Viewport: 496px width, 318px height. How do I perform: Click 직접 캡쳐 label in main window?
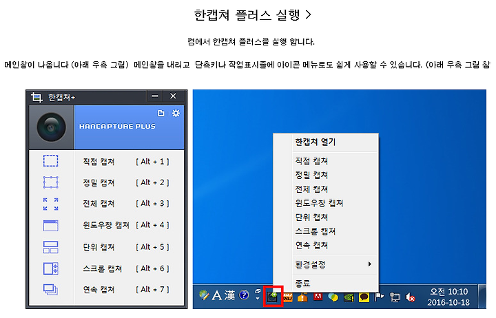click(99, 162)
